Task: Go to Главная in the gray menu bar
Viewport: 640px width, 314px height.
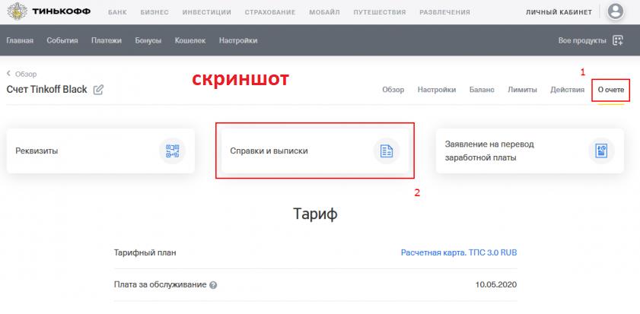Action: 20,40
